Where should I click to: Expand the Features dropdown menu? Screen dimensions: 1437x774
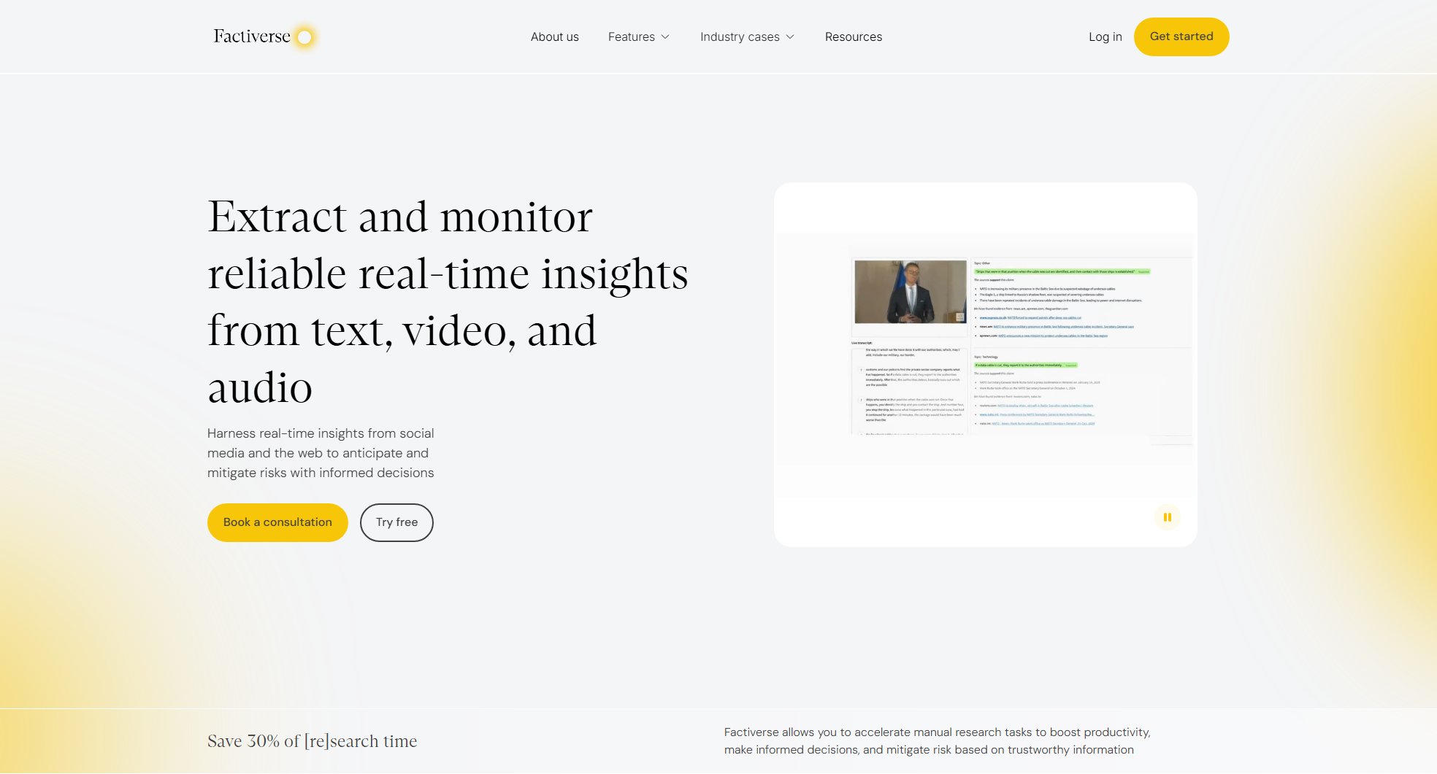639,36
